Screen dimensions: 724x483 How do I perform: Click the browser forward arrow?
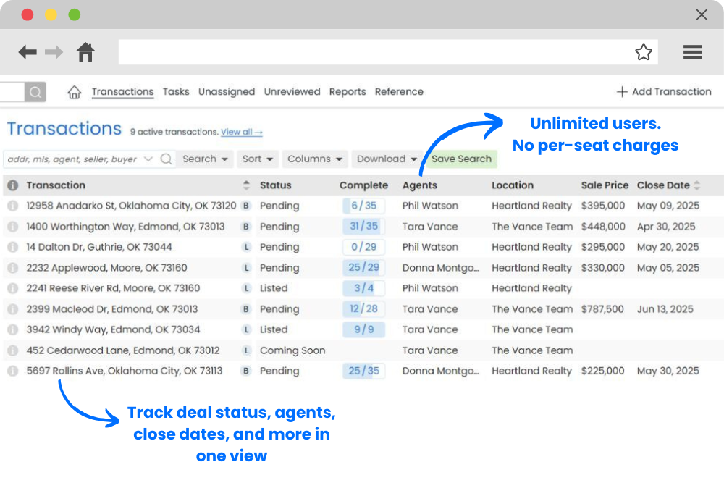coord(54,52)
